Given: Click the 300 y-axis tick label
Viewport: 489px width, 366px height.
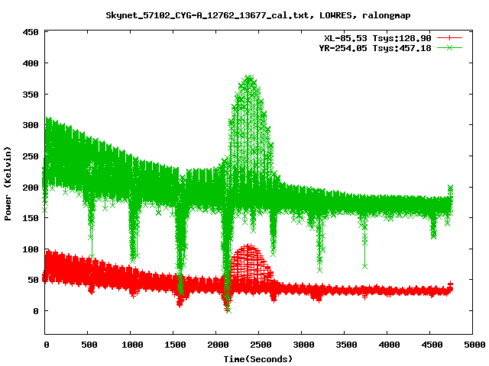Looking at the screenshot, I should [x=31, y=125].
